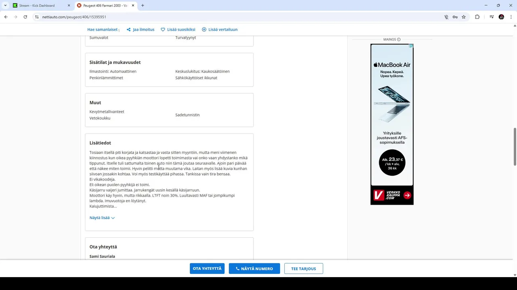
Task: Click 'Sähkökäyttöiset ikkunat' text
Action: coord(196,78)
